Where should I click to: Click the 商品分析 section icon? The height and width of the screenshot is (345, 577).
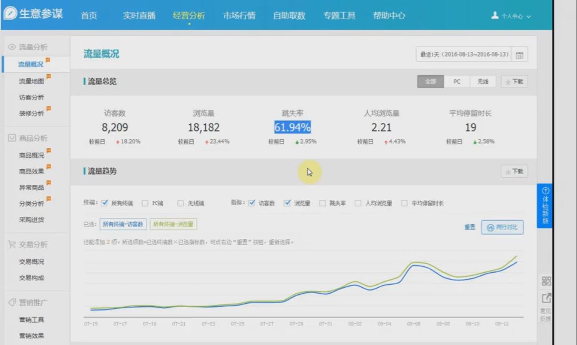pos(12,138)
